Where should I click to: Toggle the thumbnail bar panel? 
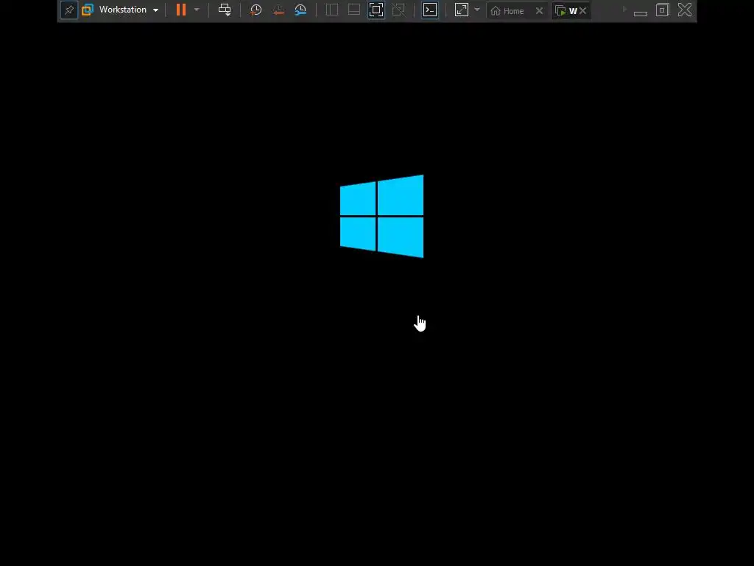[354, 10]
